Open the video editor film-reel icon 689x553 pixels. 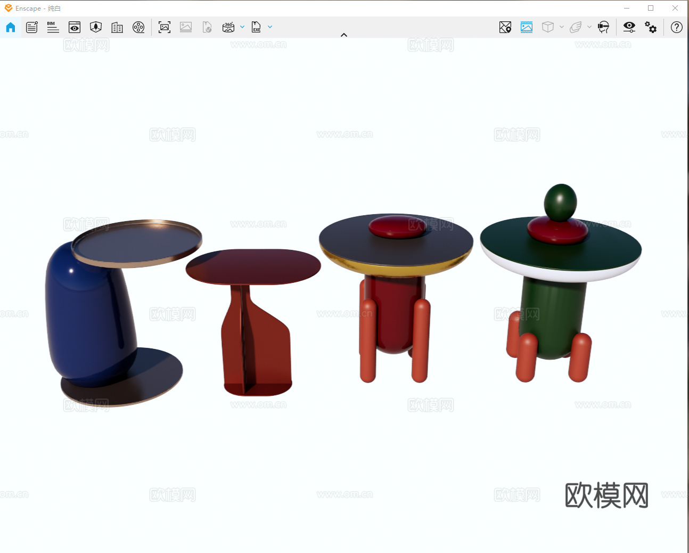(138, 27)
